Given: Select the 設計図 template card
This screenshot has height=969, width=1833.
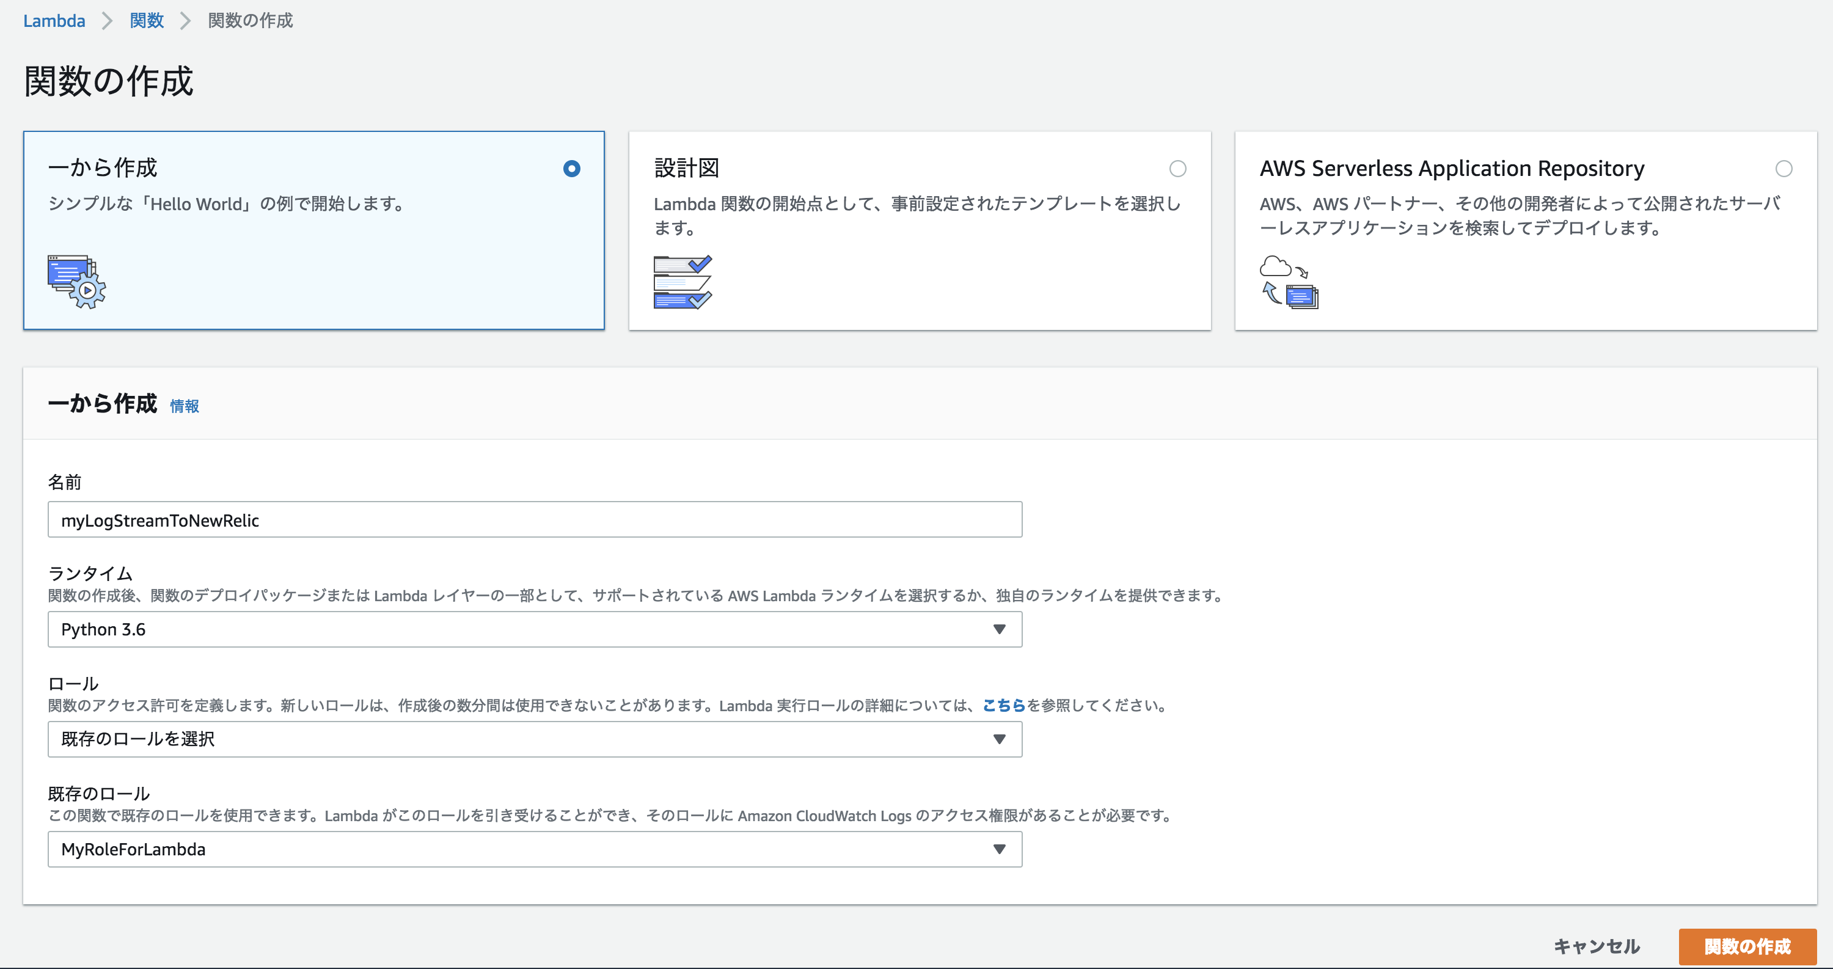Looking at the screenshot, I should [x=920, y=229].
